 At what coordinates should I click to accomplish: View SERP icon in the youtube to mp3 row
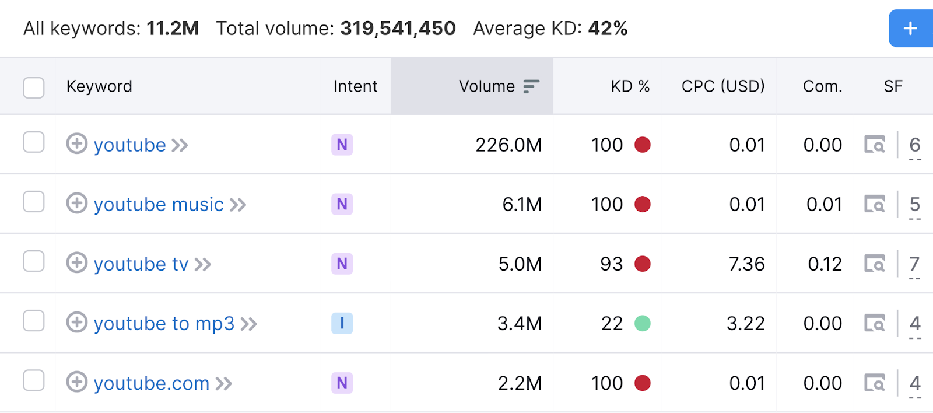[875, 323]
